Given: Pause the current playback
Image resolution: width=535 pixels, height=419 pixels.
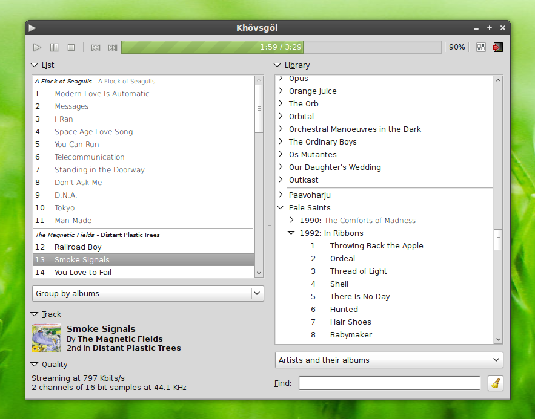Looking at the screenshot, I should pos(54,47).
